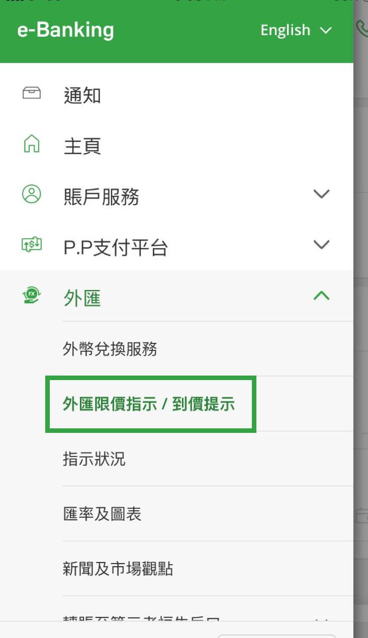Screen dimensions: 368x638
Task: Tap the e-Banking title
Action: 66,30
